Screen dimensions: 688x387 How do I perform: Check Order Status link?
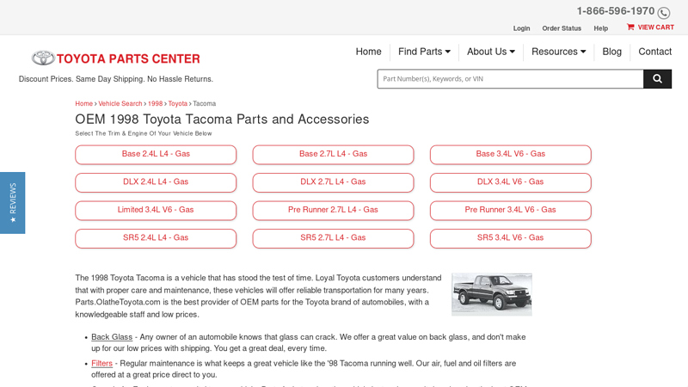(562, 28)
